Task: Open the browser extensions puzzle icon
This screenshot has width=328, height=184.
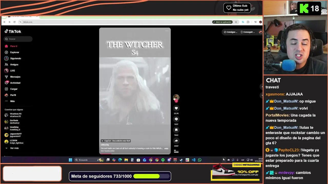Action: click(248, 22)
